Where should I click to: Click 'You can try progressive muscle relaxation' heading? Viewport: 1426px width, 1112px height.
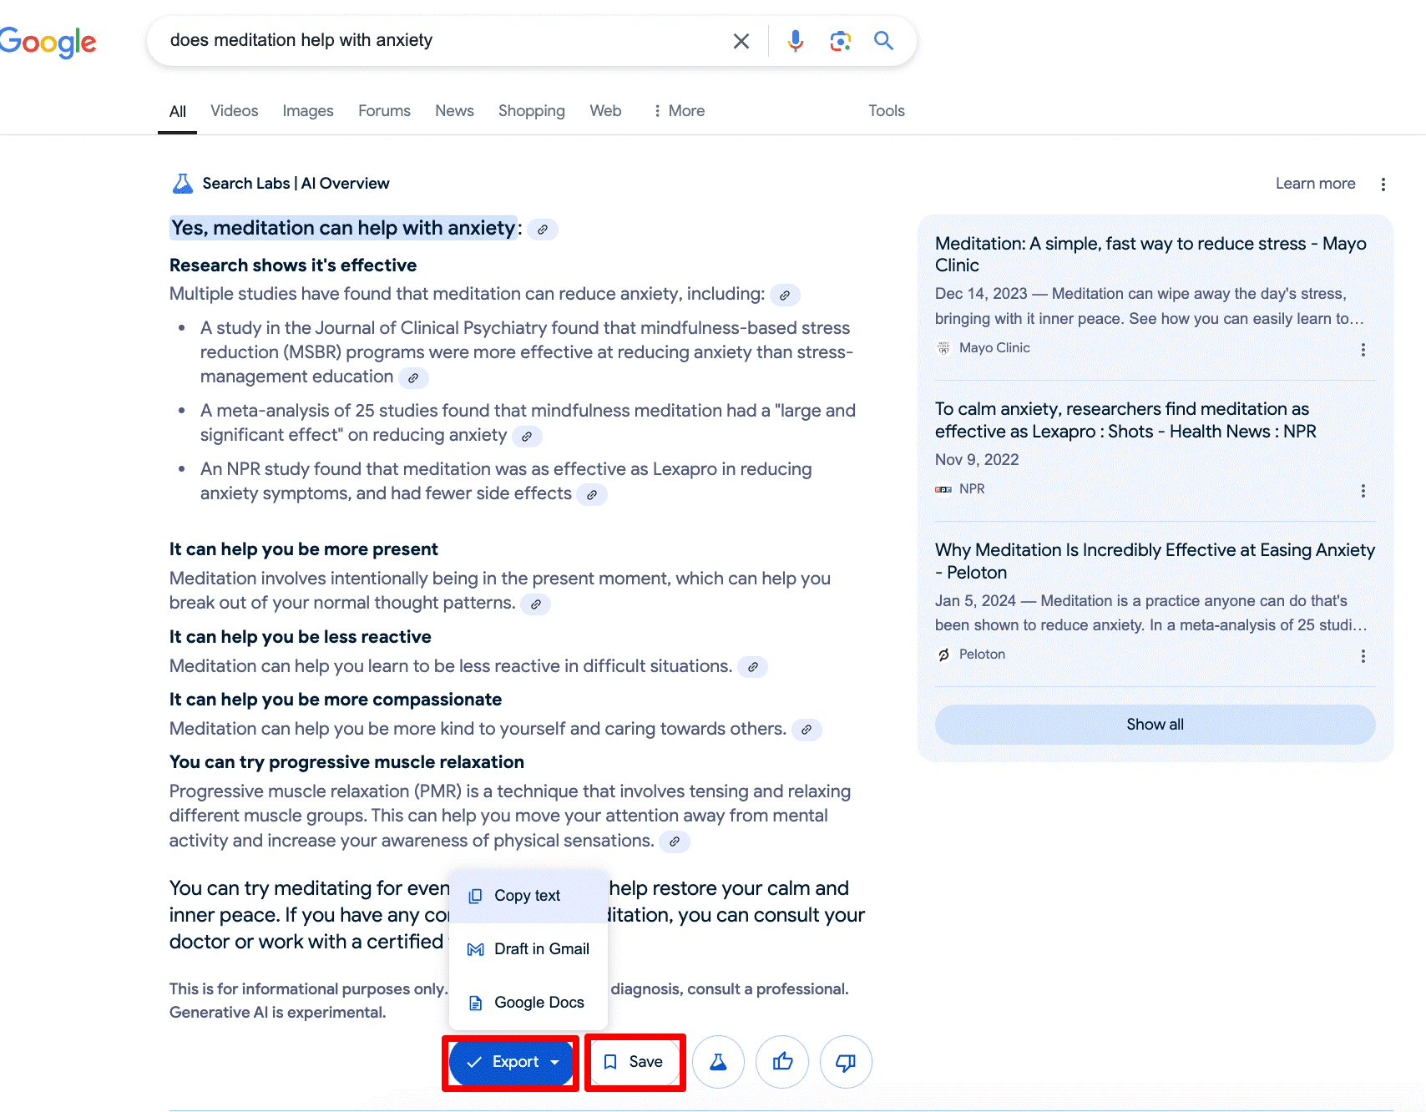pos(346,762)
